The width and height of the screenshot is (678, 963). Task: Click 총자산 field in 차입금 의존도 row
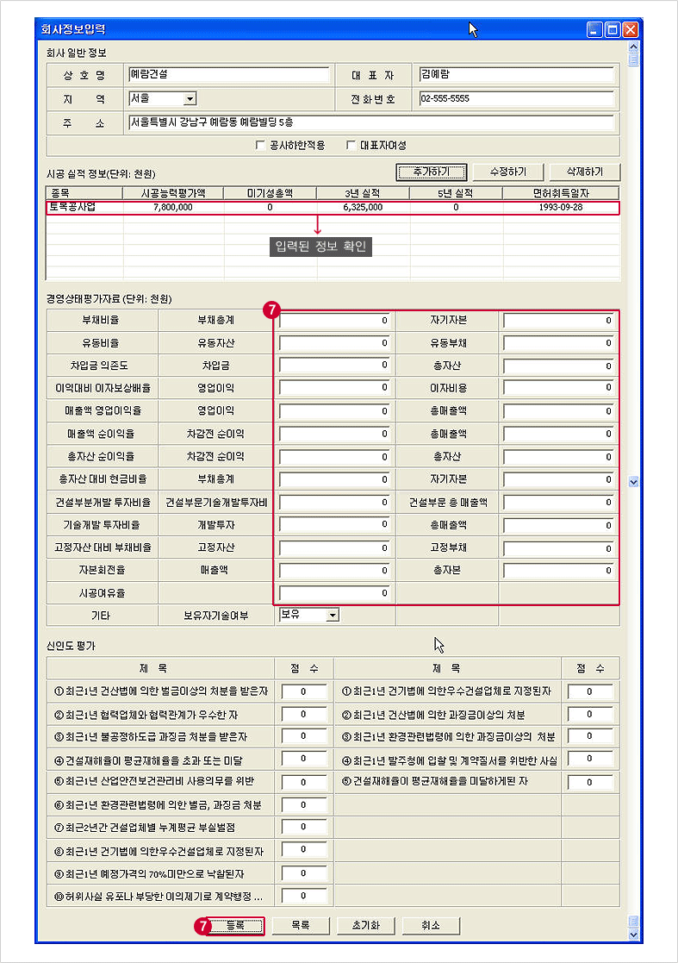[558, 366]
